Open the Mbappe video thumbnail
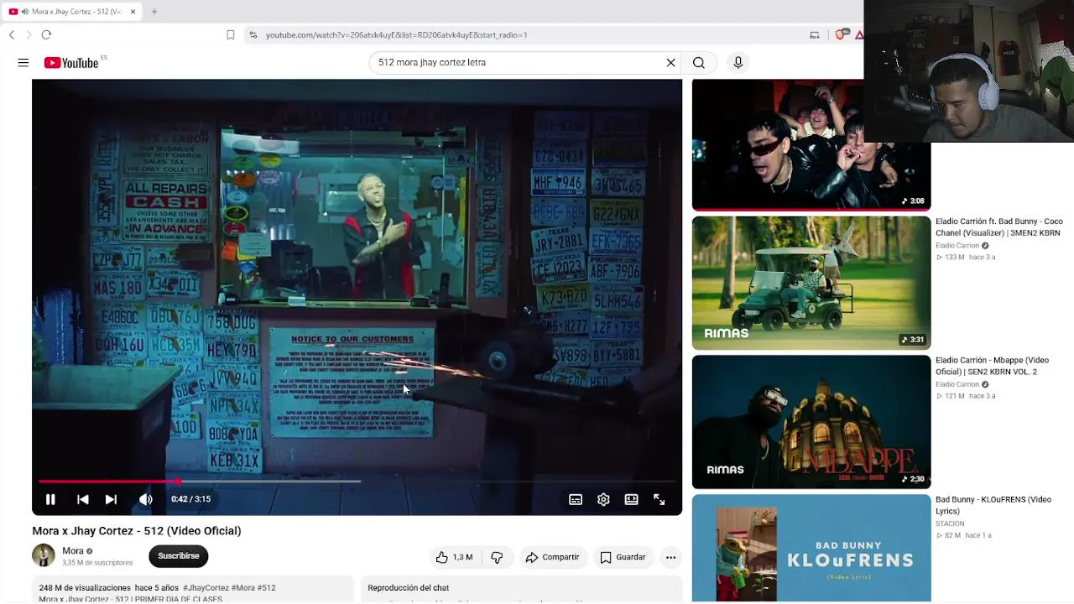The height and width of the screenshot is (604, 1074). point(811,422)
